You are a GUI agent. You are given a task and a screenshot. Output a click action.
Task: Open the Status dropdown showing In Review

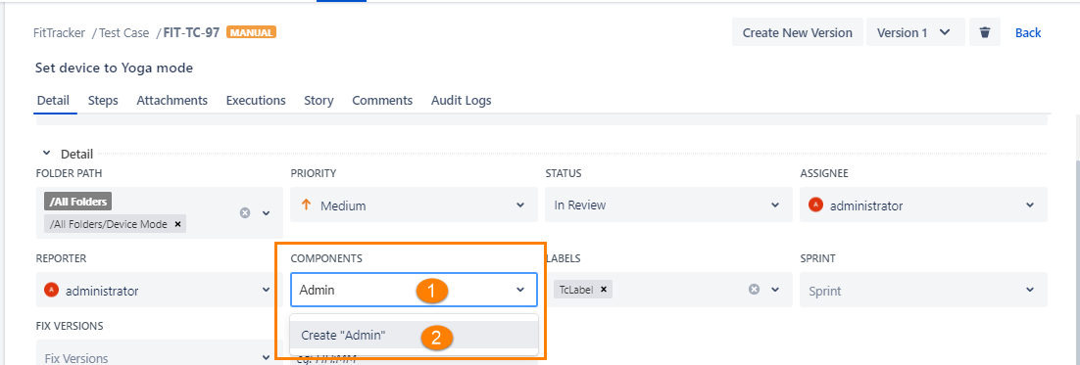[668, 205]
